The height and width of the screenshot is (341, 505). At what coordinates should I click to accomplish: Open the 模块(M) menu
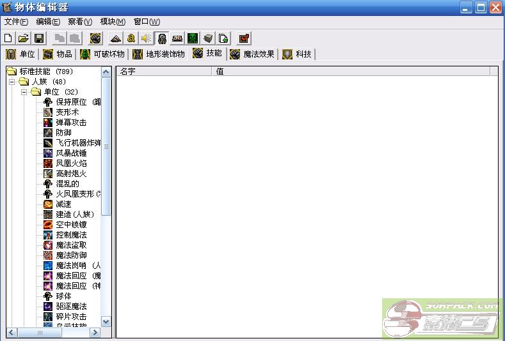113,22
